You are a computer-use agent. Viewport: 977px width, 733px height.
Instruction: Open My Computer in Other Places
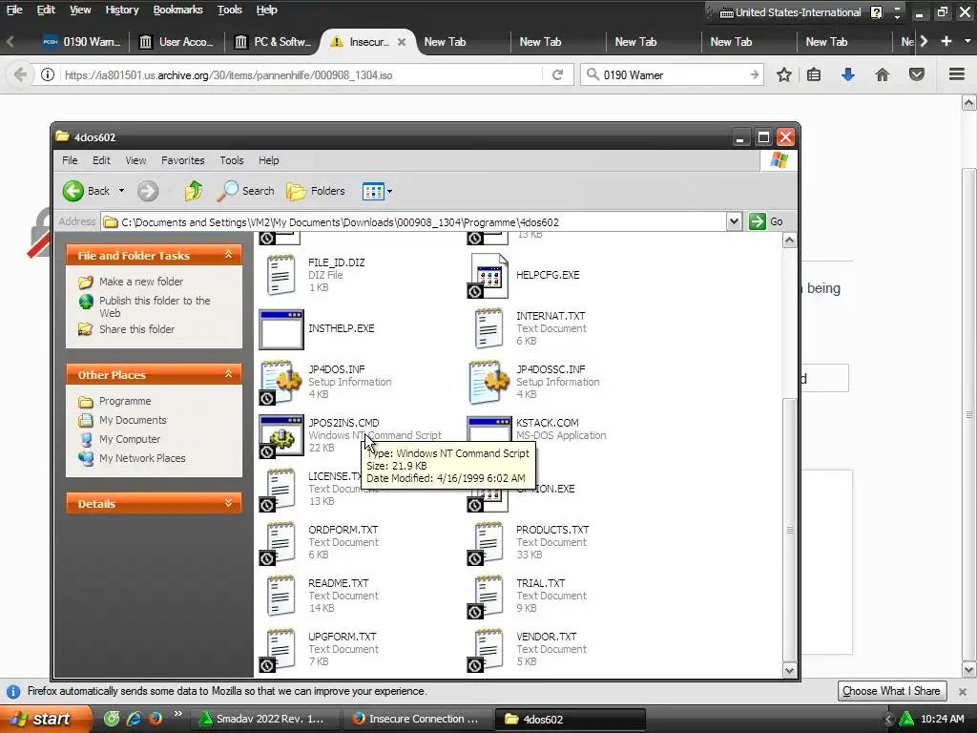coord(130,439)
